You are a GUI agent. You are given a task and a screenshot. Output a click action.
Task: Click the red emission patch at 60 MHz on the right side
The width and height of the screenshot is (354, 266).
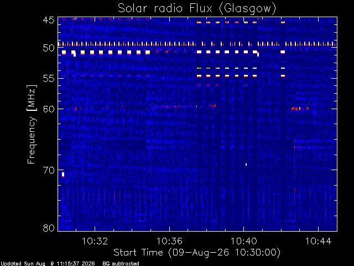(300, 109)
